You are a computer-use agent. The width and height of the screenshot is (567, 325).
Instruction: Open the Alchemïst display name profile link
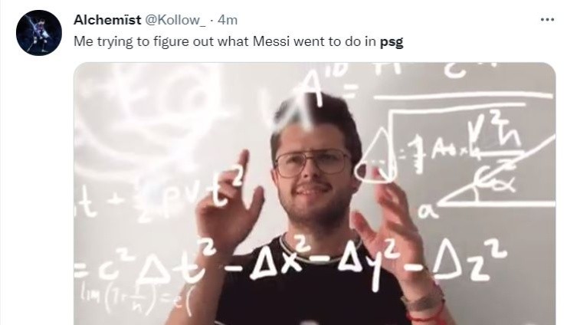(x=107, y=20)
